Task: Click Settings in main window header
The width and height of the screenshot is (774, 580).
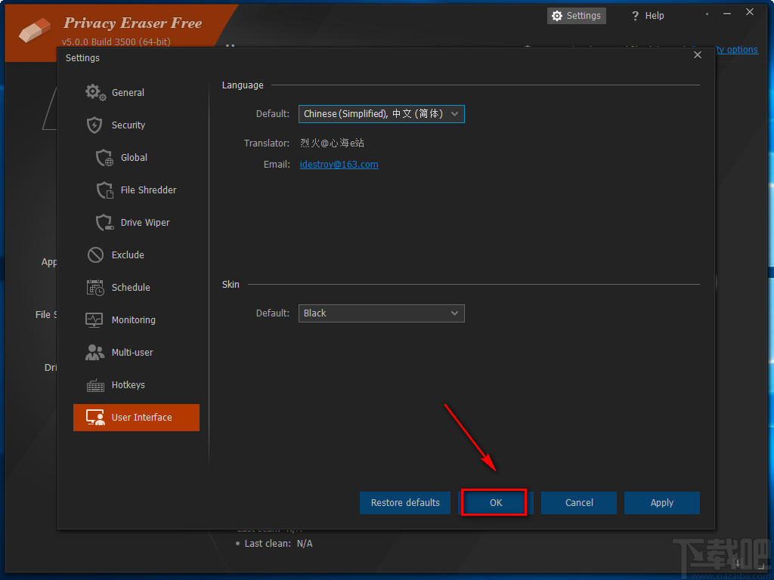Action: (576, 16)
